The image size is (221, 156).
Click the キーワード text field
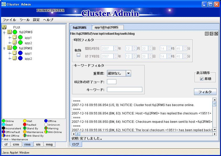coord(125,90)
